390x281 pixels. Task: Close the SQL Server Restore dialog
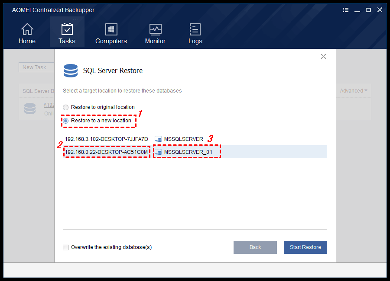[323, 56]
